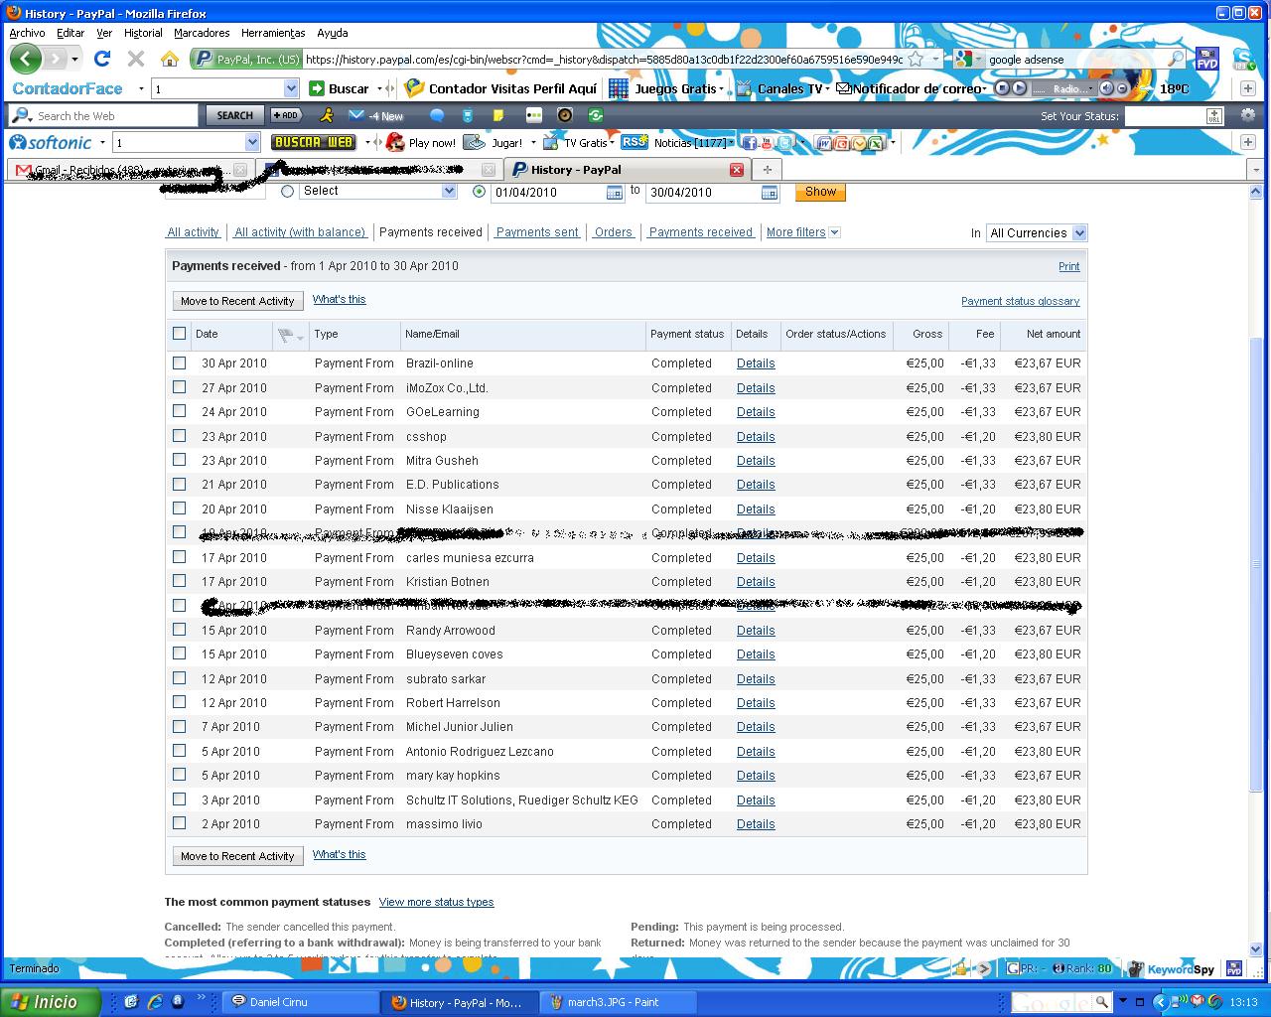Toggle the select-all checkbox in table header
1271x1017 pixels.
(180, 334)
